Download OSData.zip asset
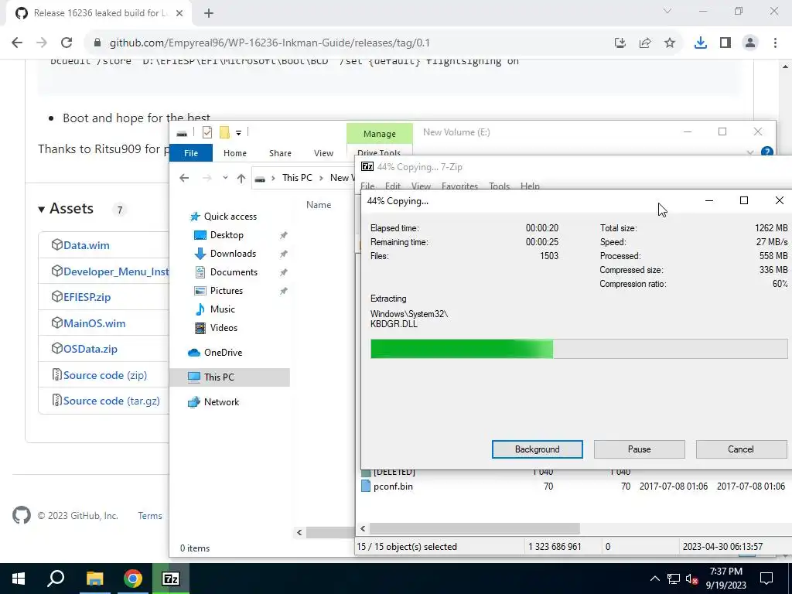Image resolution: width=792 pixels, height=594 pixels. [x=90, y=349]
